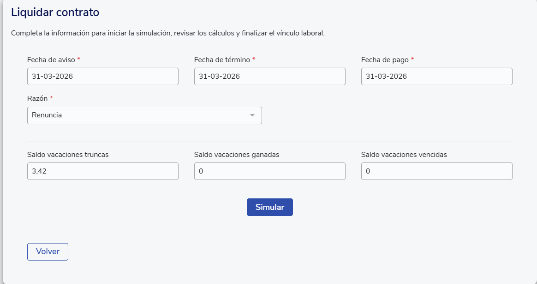Click the Razón field label
This screenshot has width=537, height=284.
37,99
